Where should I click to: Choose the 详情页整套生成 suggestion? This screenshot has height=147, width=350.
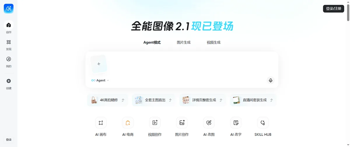coord(202,100)
